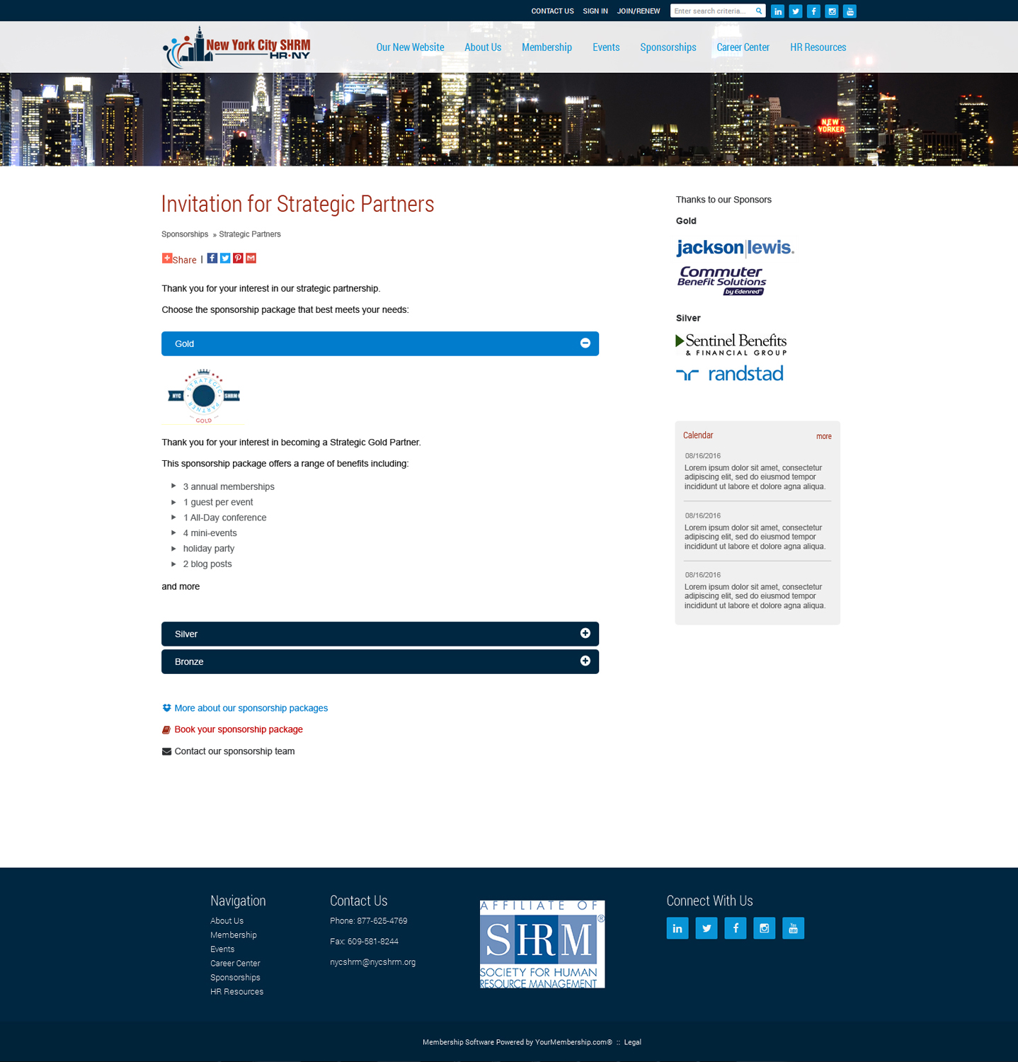The width and height of the screenshot is (1018, 1062).
Task: Go to Sponsorships breadcrumb link
Action: point(185,234)
